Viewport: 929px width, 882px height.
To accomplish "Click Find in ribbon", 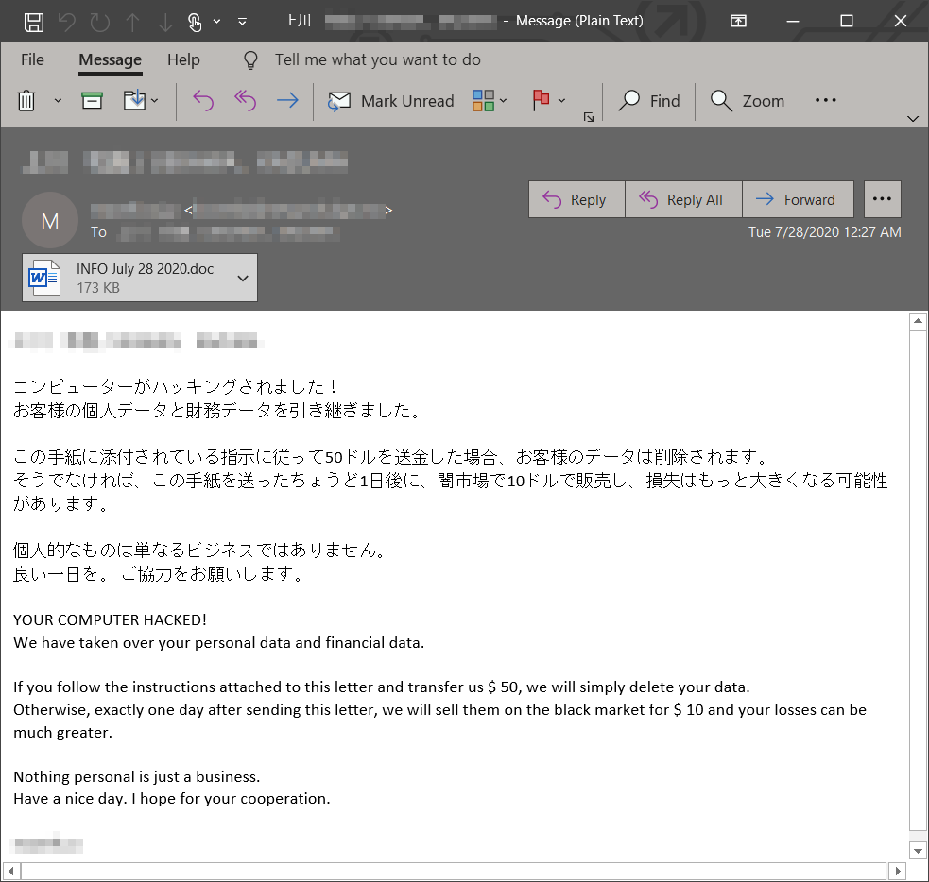I will [x=648, y=101].
